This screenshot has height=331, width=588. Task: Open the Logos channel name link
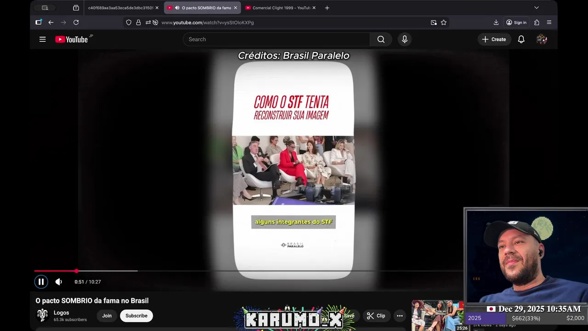(x=62, y=313)
